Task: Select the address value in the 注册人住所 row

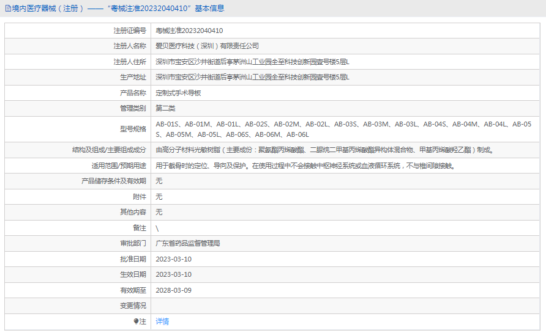Action: pyautogui.click(x=252, y=62)
